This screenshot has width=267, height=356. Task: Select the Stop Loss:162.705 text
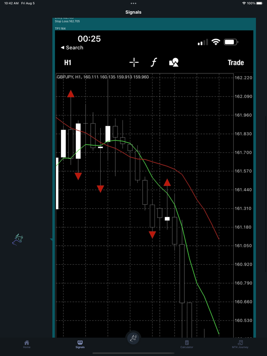tap(67, 21)
